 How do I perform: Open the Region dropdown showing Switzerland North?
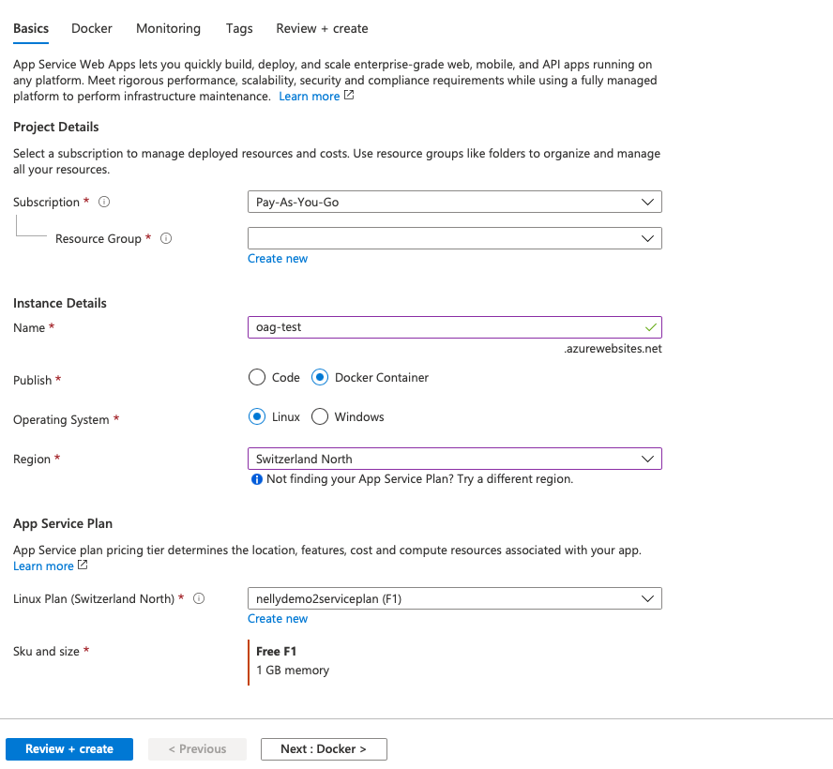click(x=454, y=459)
